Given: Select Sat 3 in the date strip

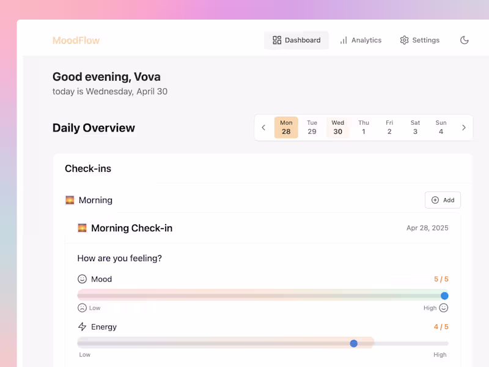Looking at the screenshot, I should pyautogui.click(x=415, y=127).
